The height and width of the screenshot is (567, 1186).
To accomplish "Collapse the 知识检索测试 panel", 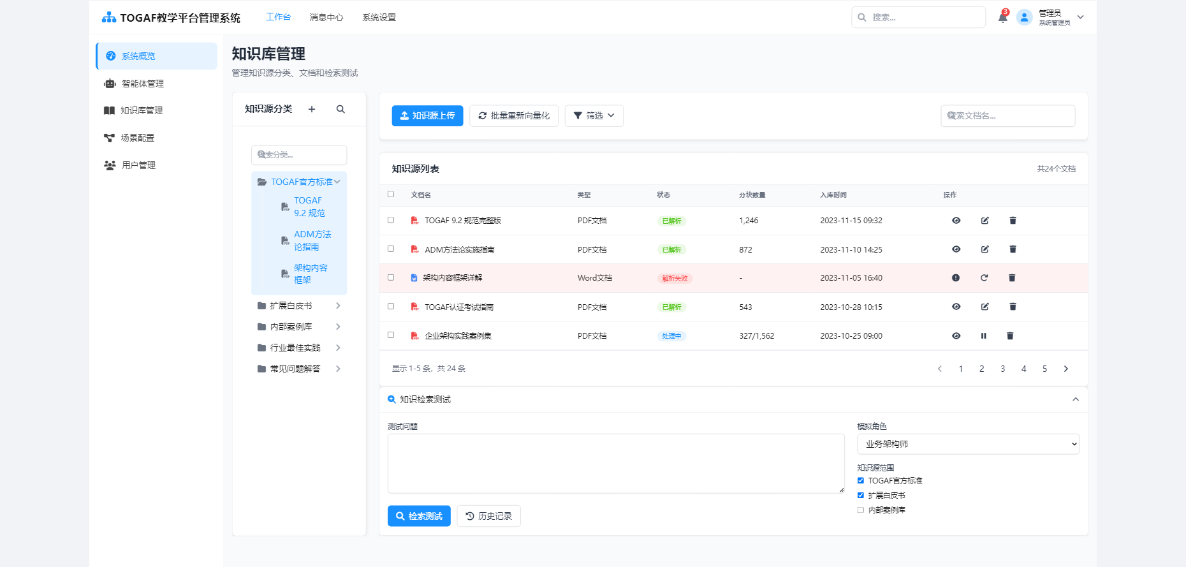I will [x=1076, y=399].
